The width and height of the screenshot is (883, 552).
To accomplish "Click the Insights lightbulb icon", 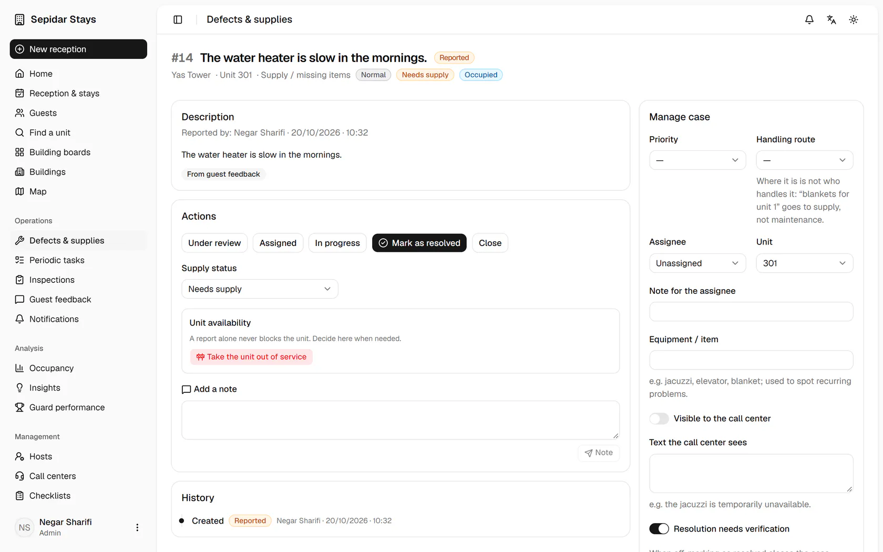I will tap(19, 387).
